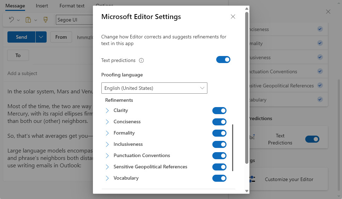
Task: Switch off Sensitive Geopolitical References toggle
Action: click(x=219, y=167)
